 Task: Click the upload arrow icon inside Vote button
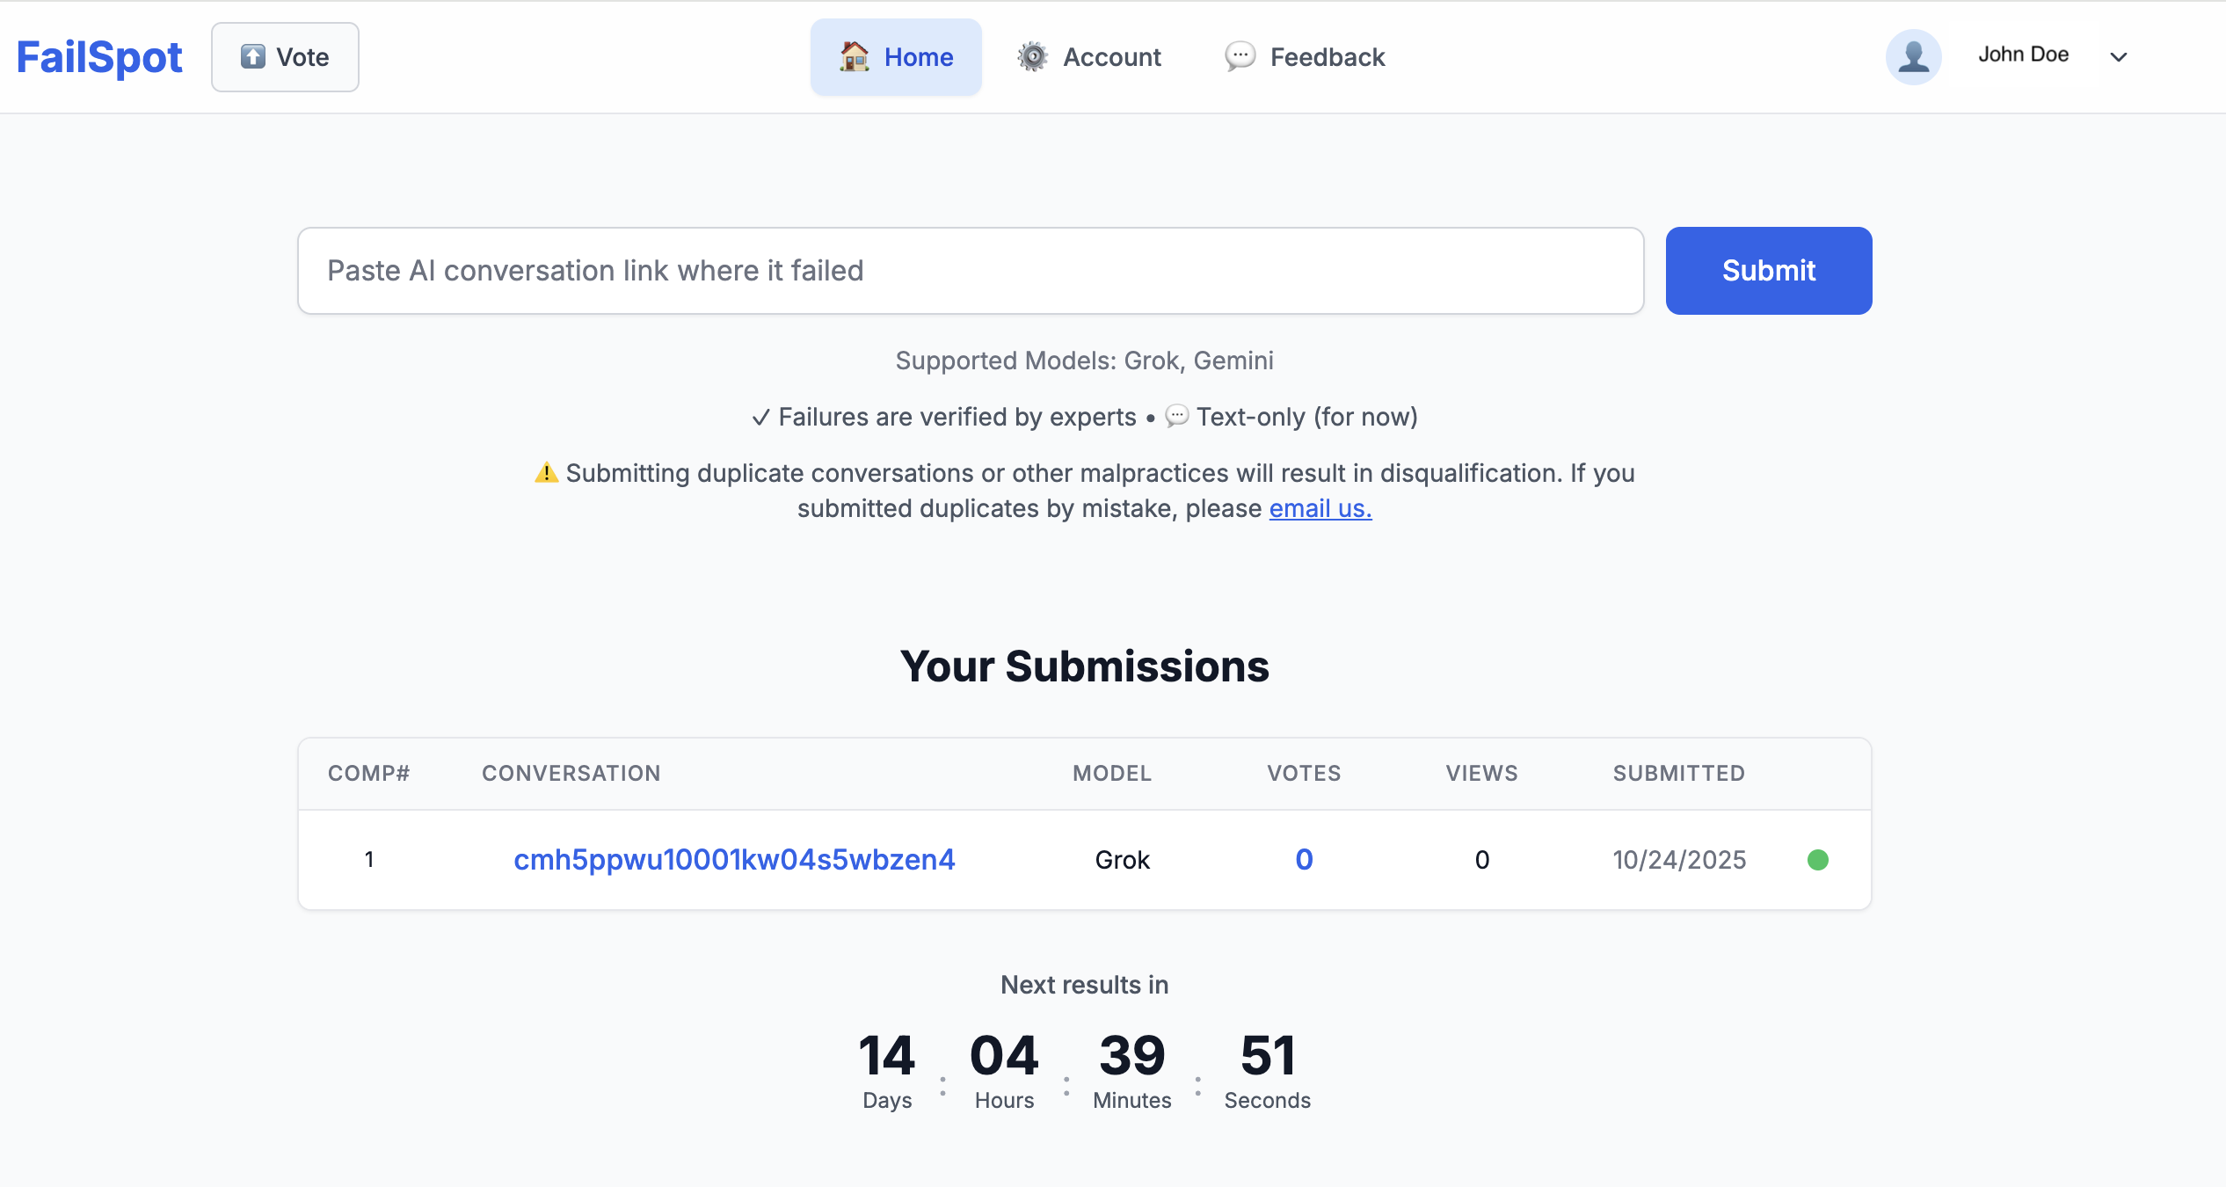pyautogui.click(x=252, y=56)
